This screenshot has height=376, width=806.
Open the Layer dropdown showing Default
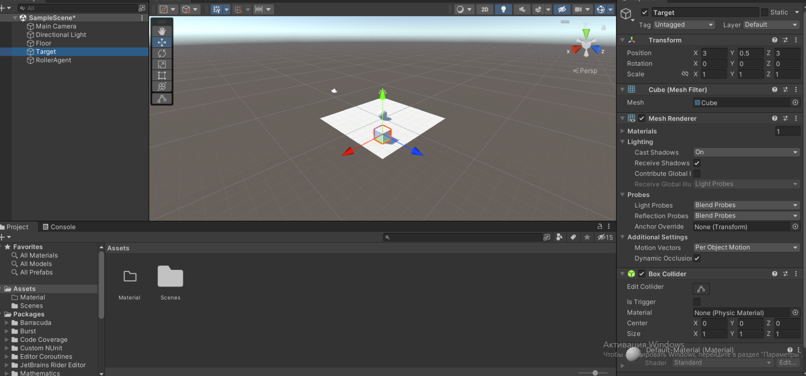click(771, 25)
